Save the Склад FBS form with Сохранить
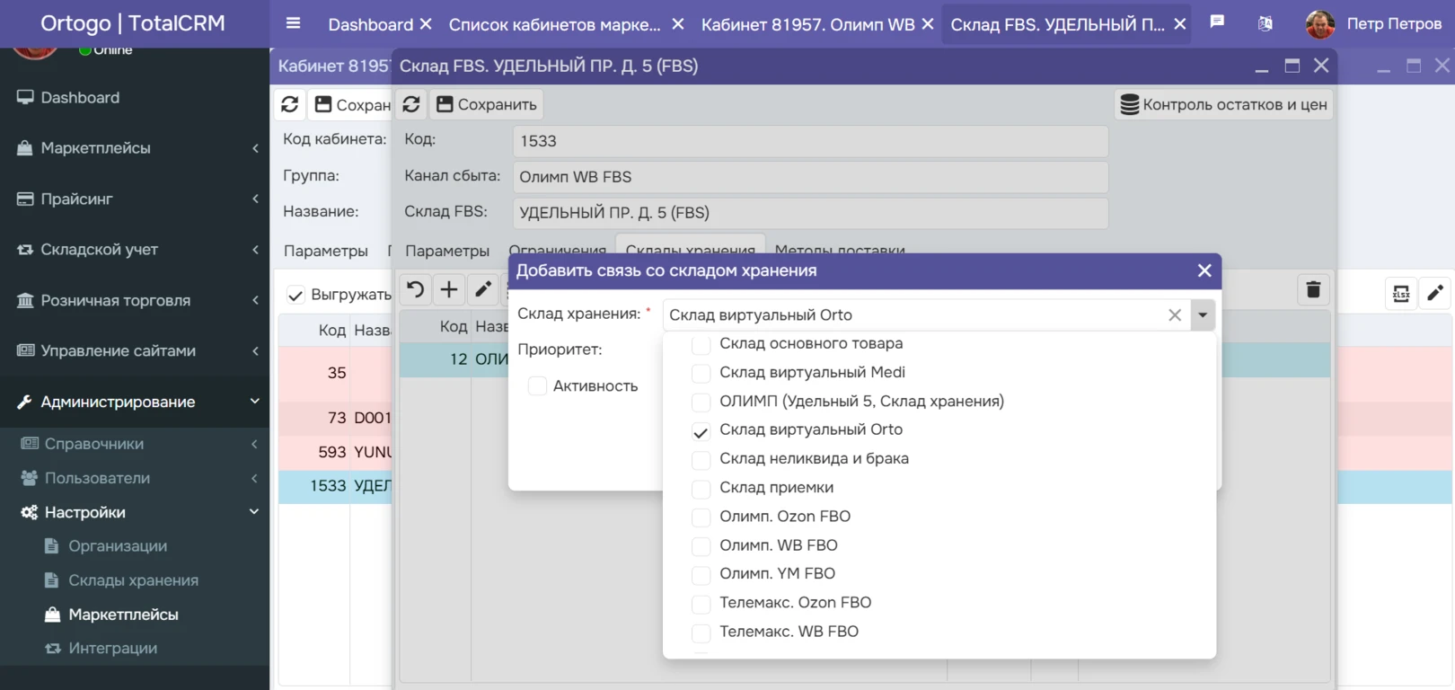Image resolution: width=1455 pixels, height=690 pixels. point(486,104)
